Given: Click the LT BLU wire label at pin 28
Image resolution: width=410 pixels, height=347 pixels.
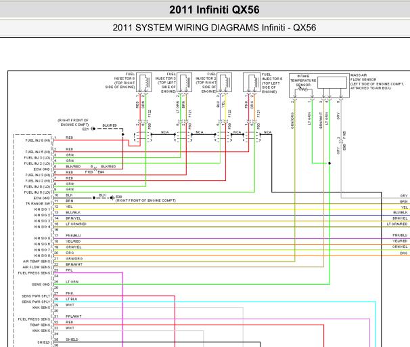Looking at the screenshot, I should point(72,299).
